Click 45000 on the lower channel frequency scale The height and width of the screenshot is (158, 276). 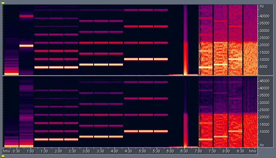coord(264,81)
